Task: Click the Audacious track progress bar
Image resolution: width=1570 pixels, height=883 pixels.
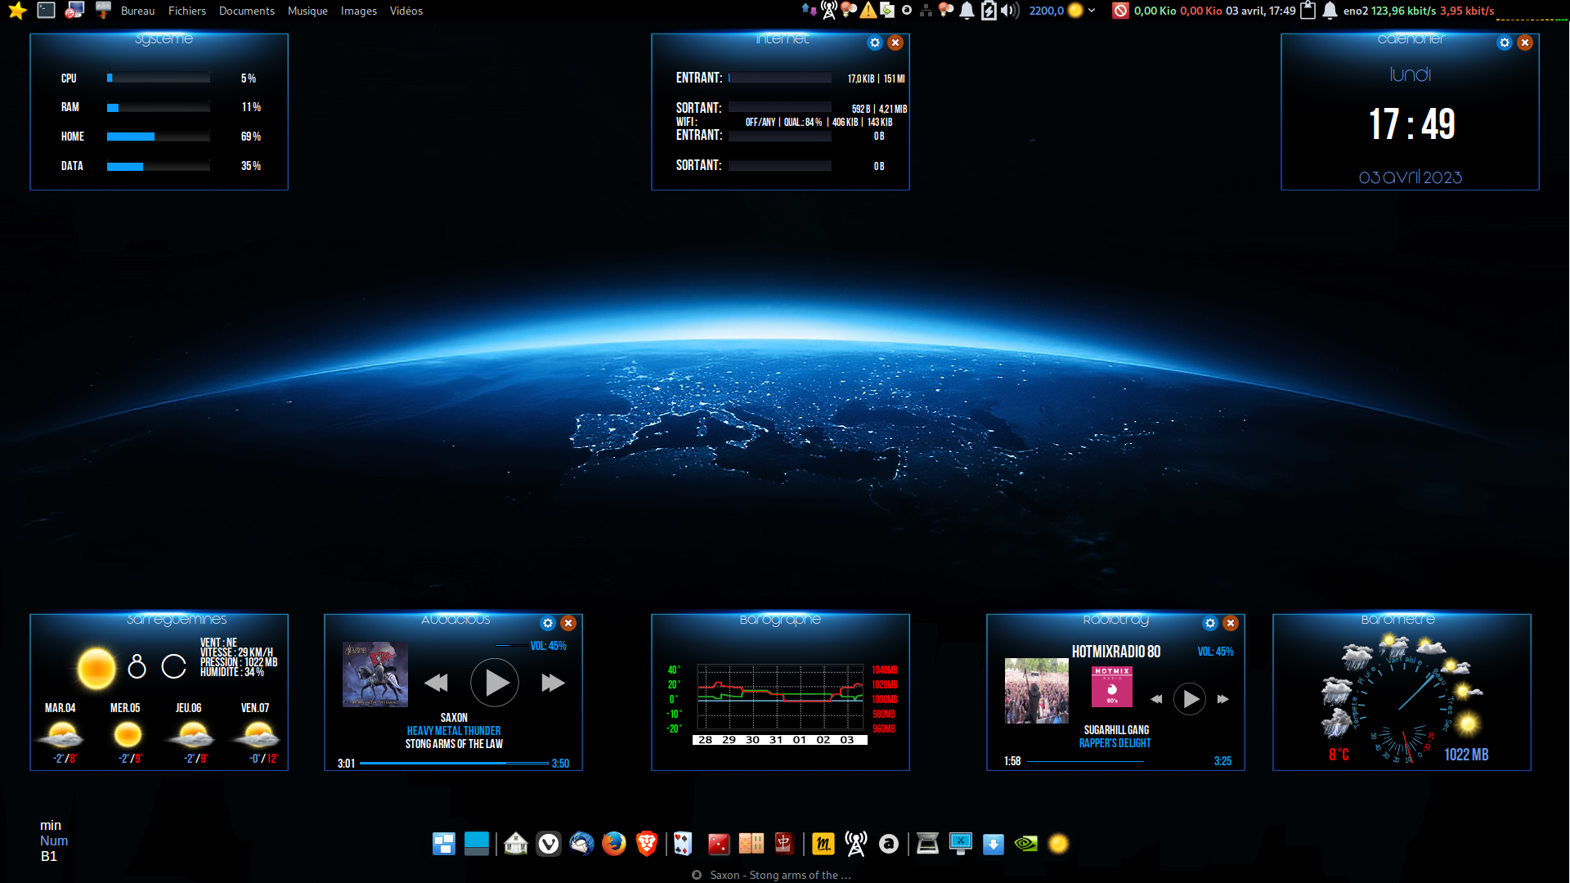Action: pos(454,763)
